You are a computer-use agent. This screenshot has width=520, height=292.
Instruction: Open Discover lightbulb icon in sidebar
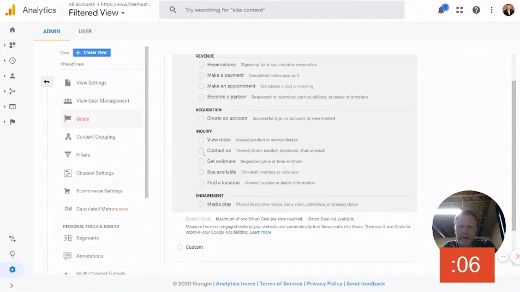tap(13, 254)
